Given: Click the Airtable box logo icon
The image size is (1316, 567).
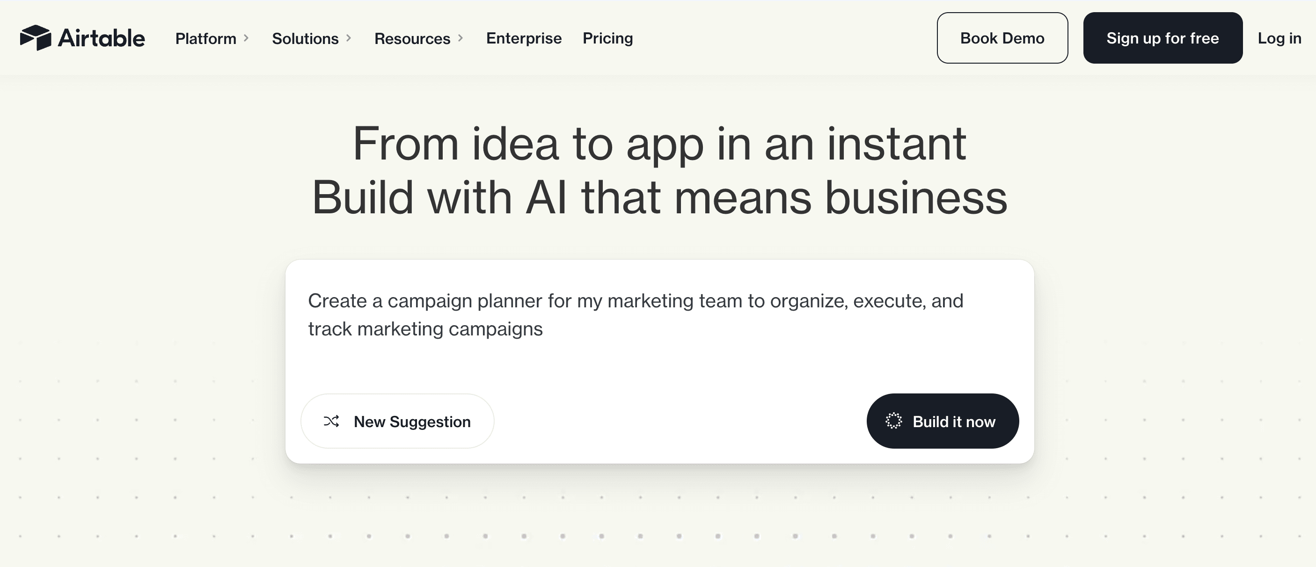Looking at the screenshot, I should pos(35,38).
